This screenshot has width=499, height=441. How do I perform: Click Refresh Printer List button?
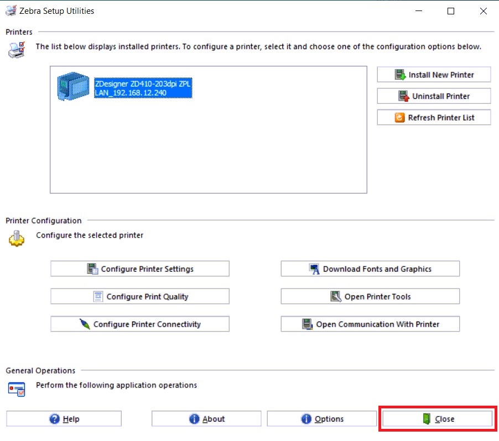(x=434, y=117)
